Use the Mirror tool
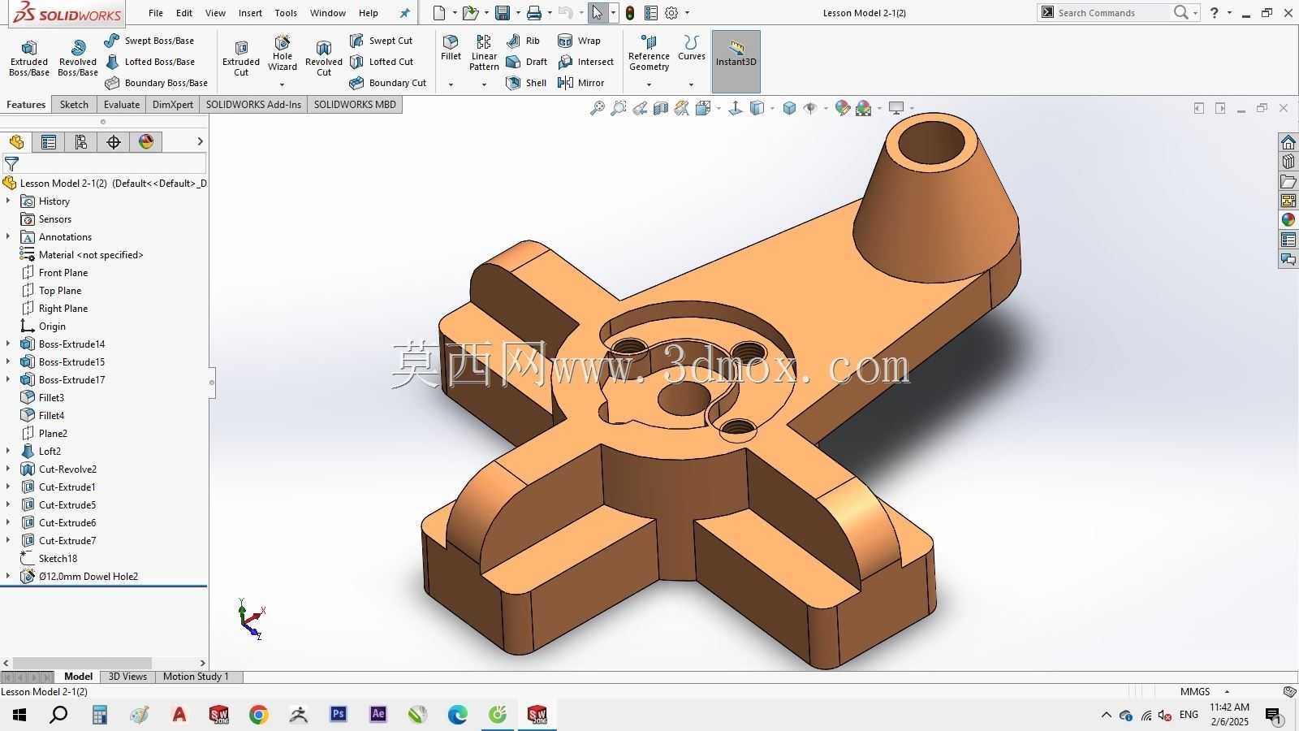The width and height of the screenshot is (1299, 731). click(580, 83)
